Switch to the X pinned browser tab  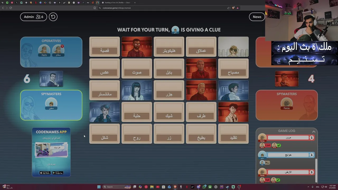[17, 3]
